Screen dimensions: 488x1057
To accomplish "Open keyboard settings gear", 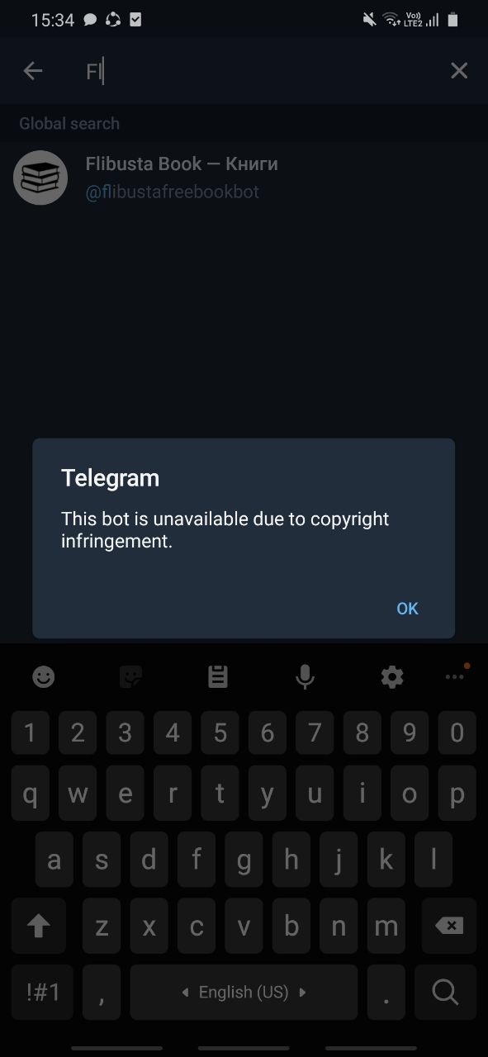I will [x=392, y=677].
